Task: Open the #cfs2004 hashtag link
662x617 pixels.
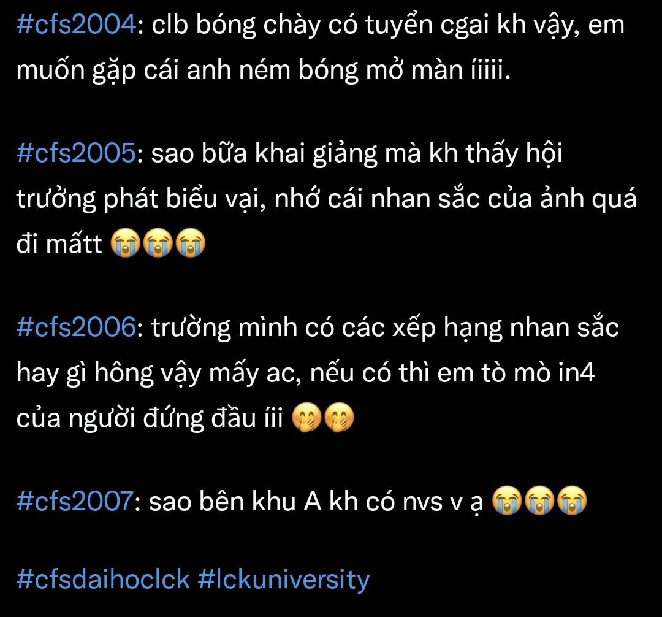Action: (x=76, y=25)
